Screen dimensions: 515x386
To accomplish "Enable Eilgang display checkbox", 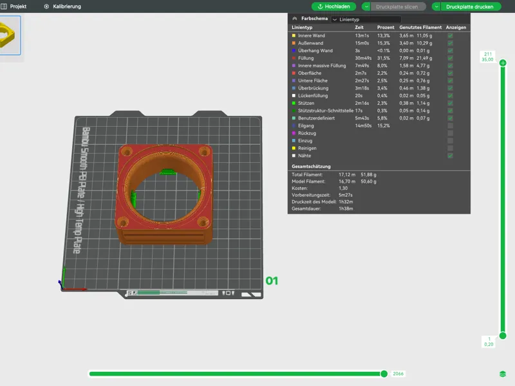I will [x=450, y=125].
